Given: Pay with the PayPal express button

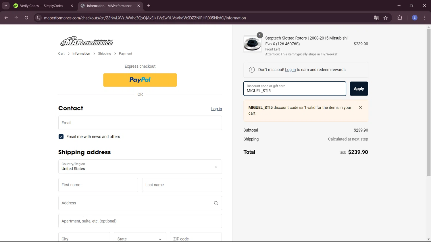Looking at the screenshot, I should [x=140, y=80].
